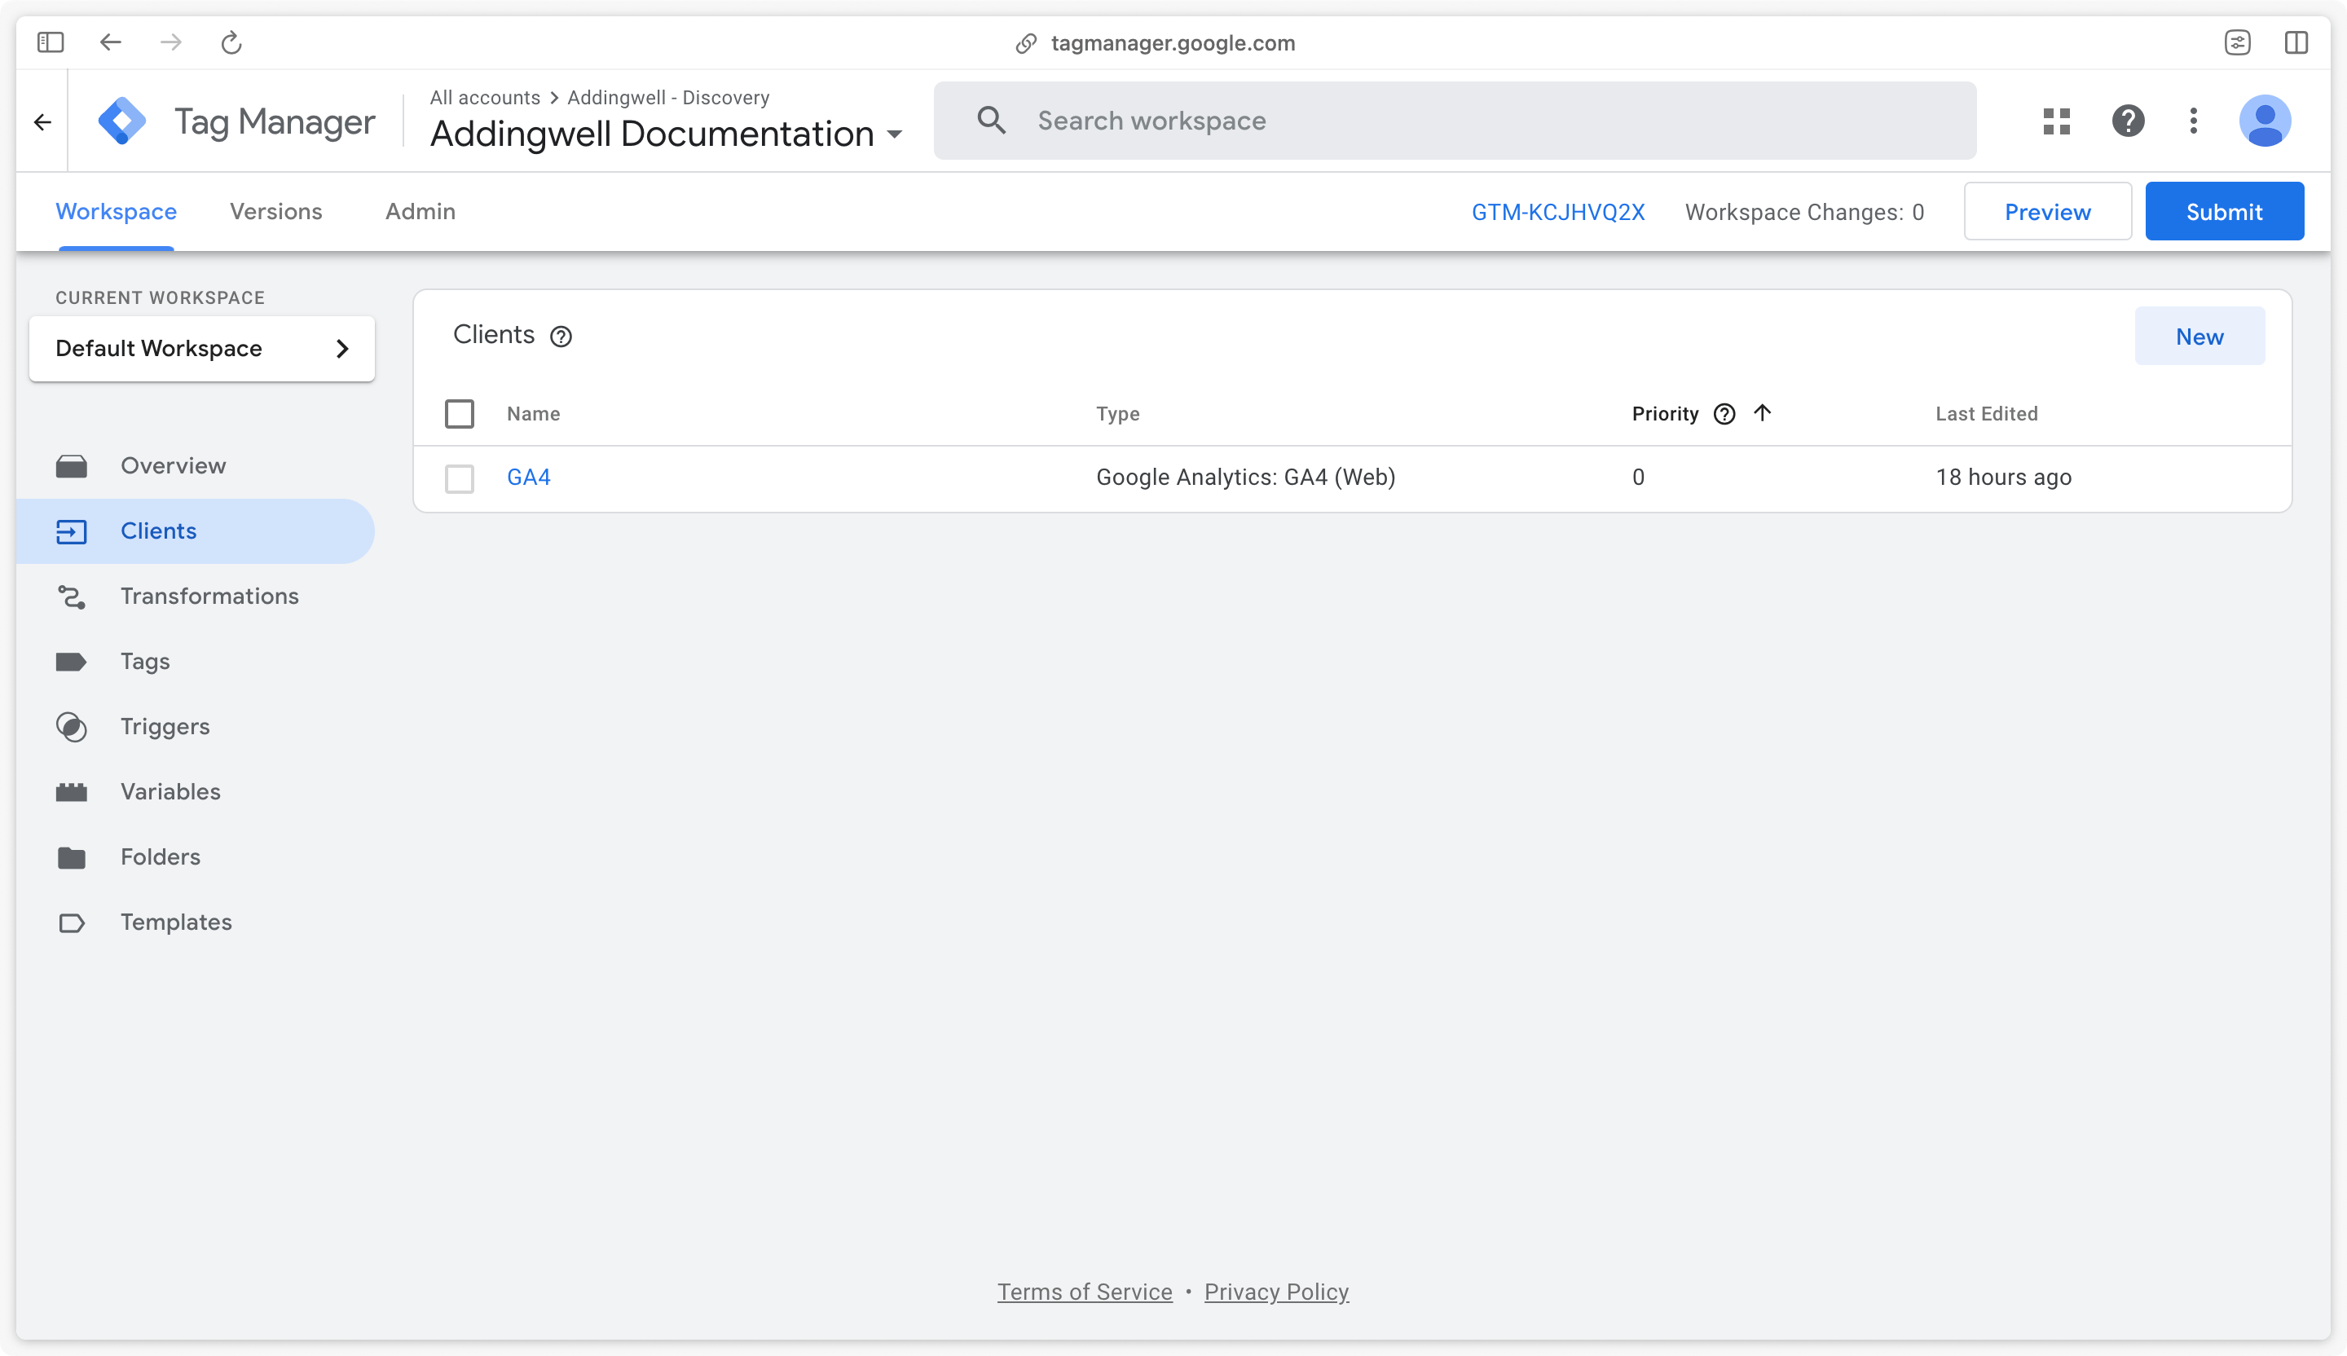Click the search magnifier icon
Screen dimensions: 2347x1356
991,120
